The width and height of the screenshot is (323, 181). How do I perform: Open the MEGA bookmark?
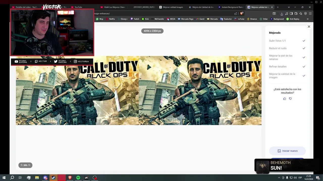click(171, 19)
